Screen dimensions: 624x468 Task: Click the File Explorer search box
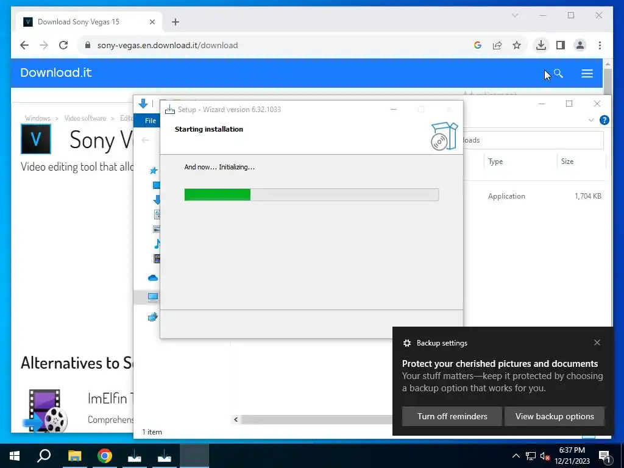click(x=533, y=140)
